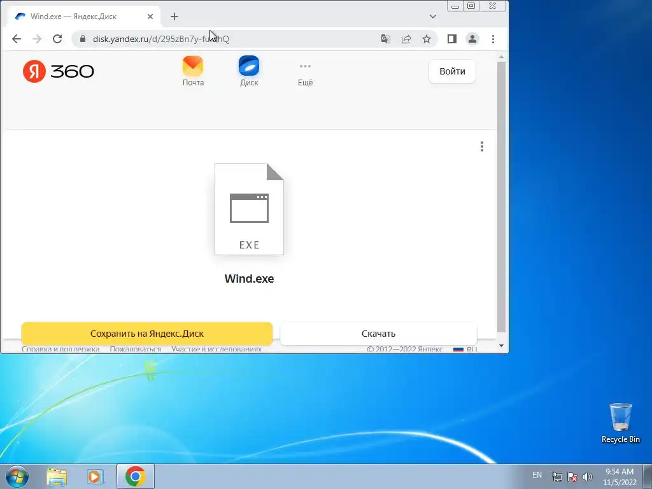Open the Recycle Bin desktop icon
The image size is (652, 489).
[620, 423]
